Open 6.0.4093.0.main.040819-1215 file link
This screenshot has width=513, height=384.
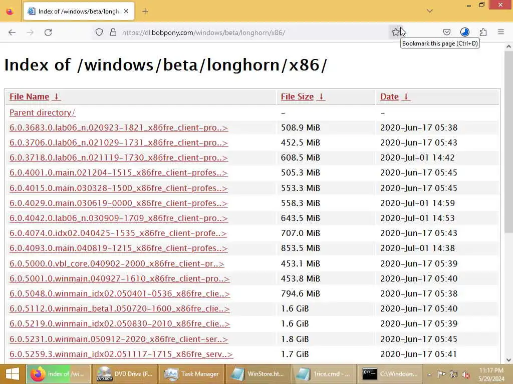coord(118,248)
